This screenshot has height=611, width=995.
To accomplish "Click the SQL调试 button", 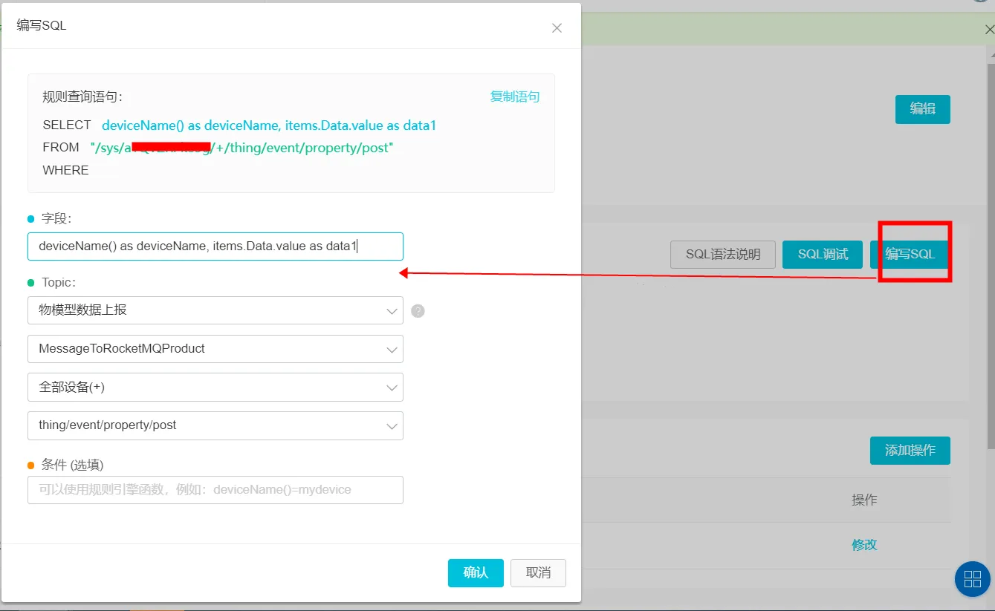I will click(x=823, y=255).
